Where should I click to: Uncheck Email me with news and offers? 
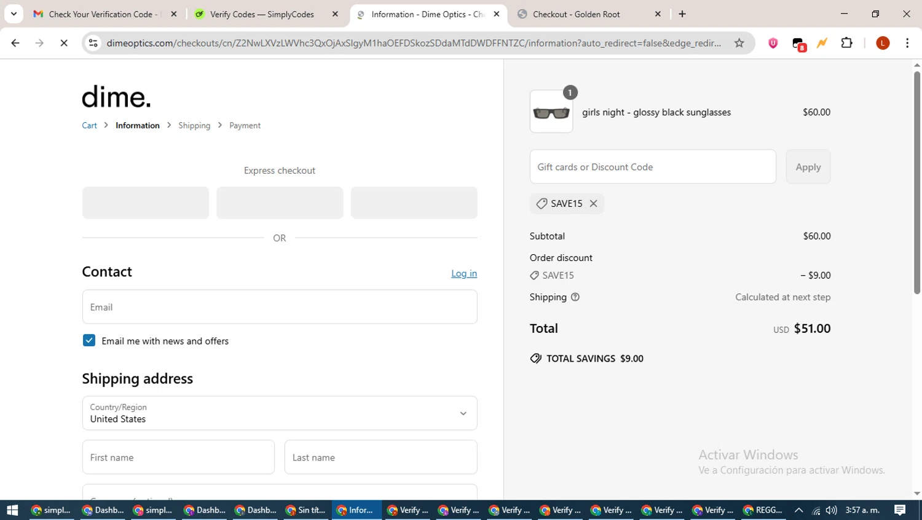[89, 340]
